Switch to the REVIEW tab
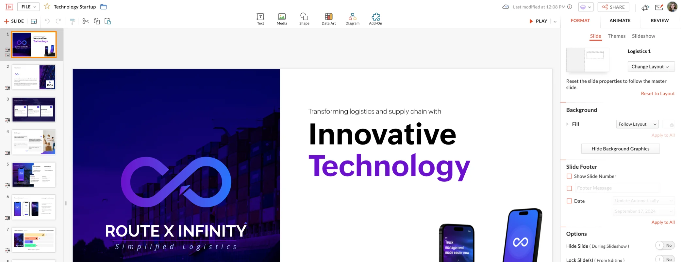This screenshot has width=681, height=262. pos(660,20)
